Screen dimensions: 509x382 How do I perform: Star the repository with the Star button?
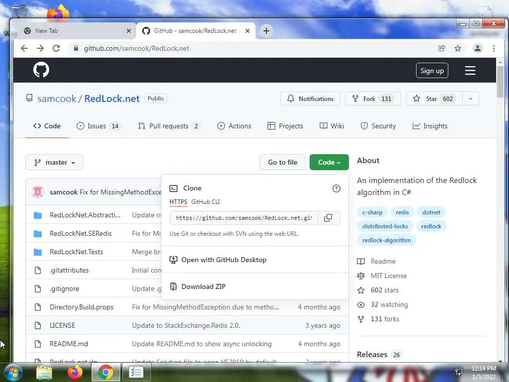pos(434,99)
